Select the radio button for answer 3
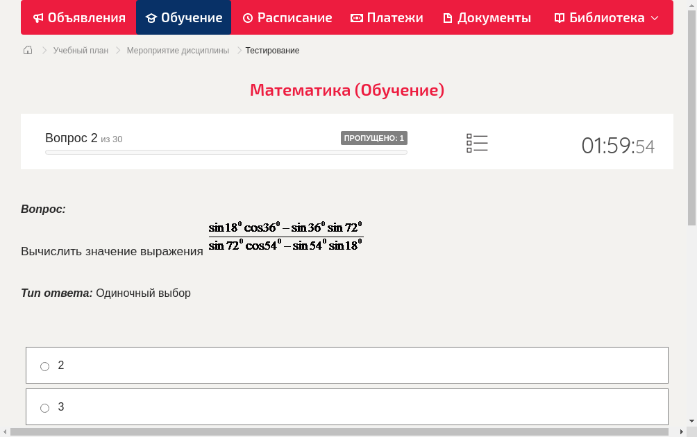697x437 pixels. [44, 408]
